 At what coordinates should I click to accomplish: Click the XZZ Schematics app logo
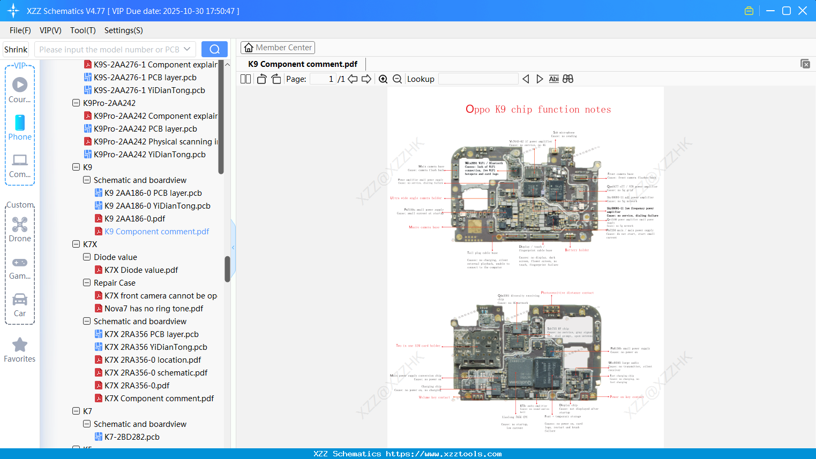coord(13,11)
